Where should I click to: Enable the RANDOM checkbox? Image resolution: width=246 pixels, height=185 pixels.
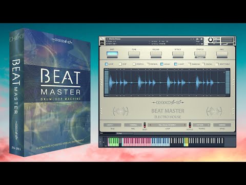pos(190,64)
